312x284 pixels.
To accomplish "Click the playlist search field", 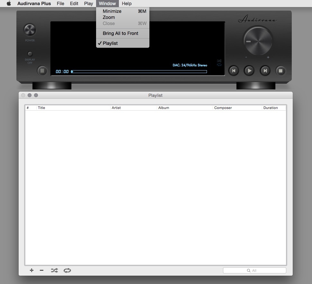I will pos(254,270).
